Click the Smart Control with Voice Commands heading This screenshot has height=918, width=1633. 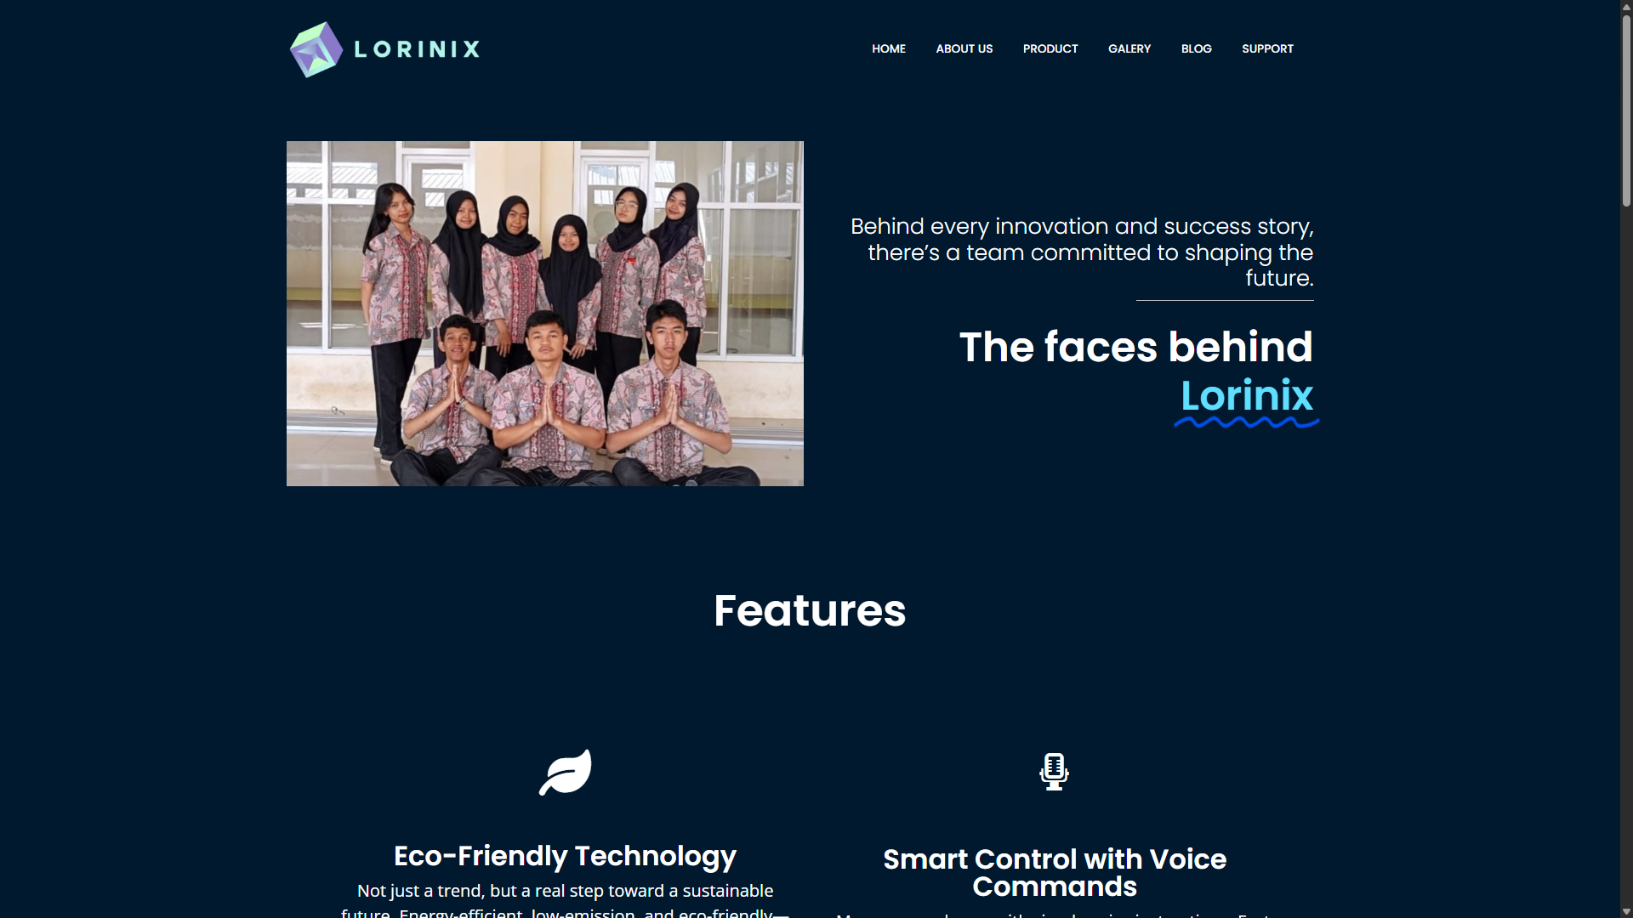tap(1055, 873)
